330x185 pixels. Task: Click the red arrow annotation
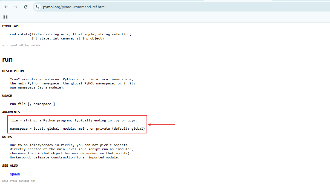(162, 125)
